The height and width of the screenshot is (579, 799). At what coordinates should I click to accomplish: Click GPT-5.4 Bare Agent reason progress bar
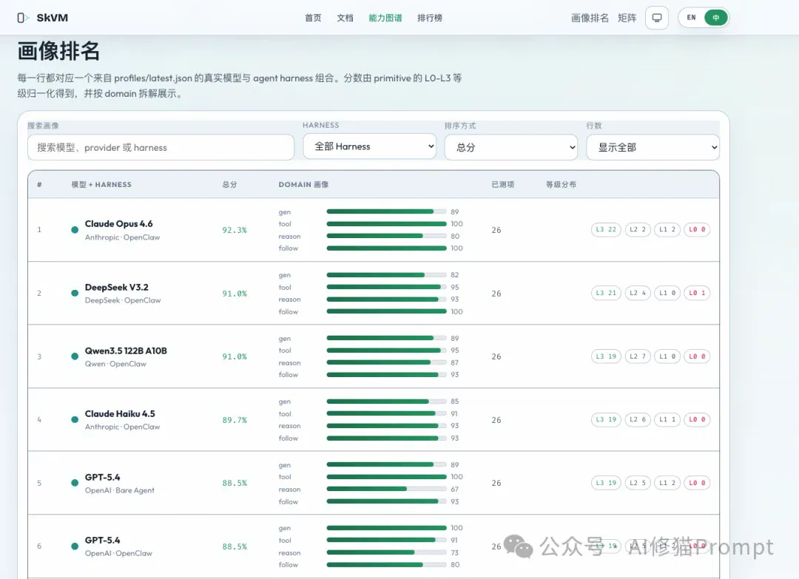tap(387, 489)
